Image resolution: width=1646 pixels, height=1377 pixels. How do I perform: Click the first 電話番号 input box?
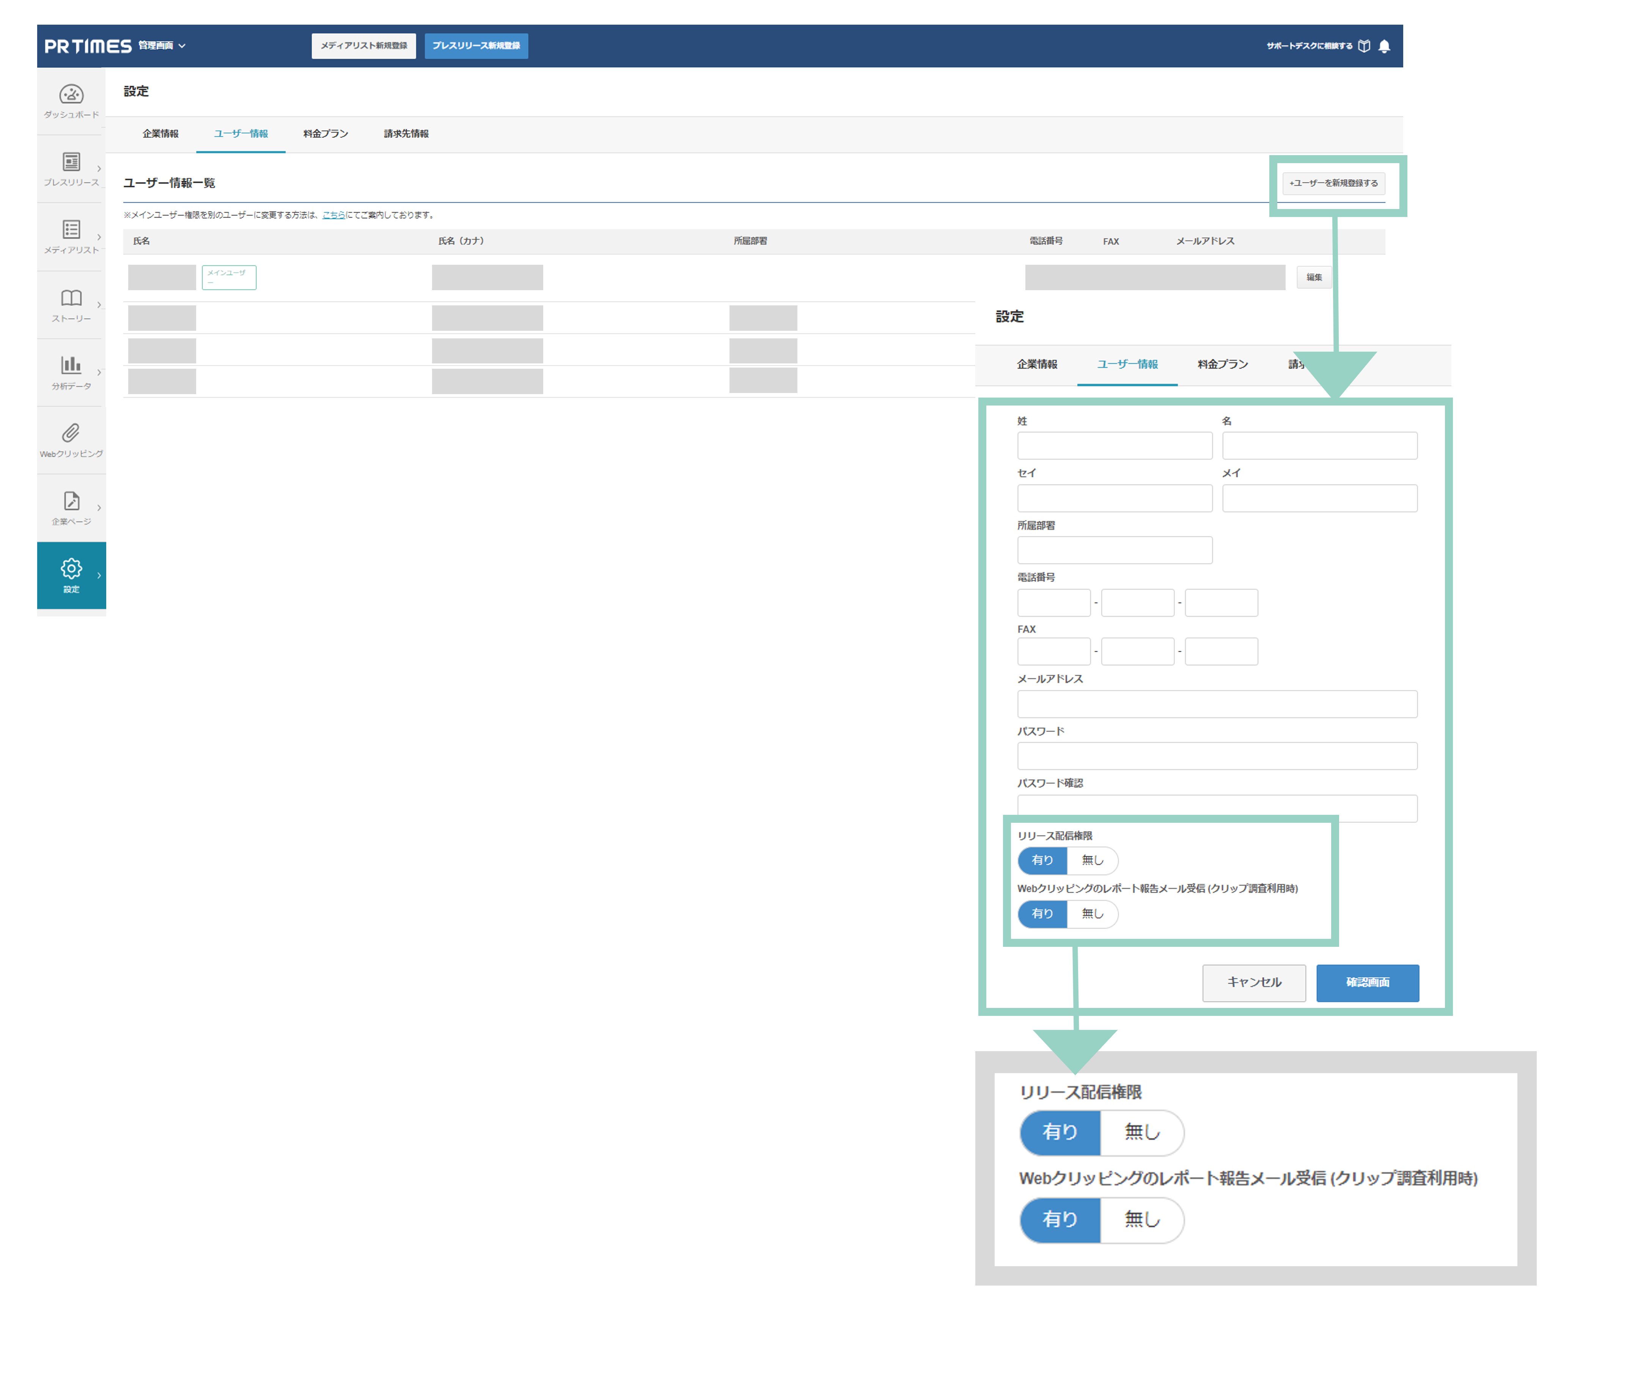pyautogui.click(x=1054, y=604)
